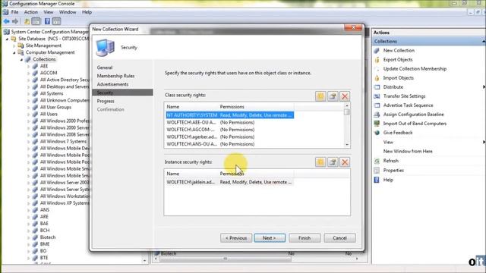This screenshot has width=486, height=273.
Task: Add a new class security right
Action: (320, 96)
